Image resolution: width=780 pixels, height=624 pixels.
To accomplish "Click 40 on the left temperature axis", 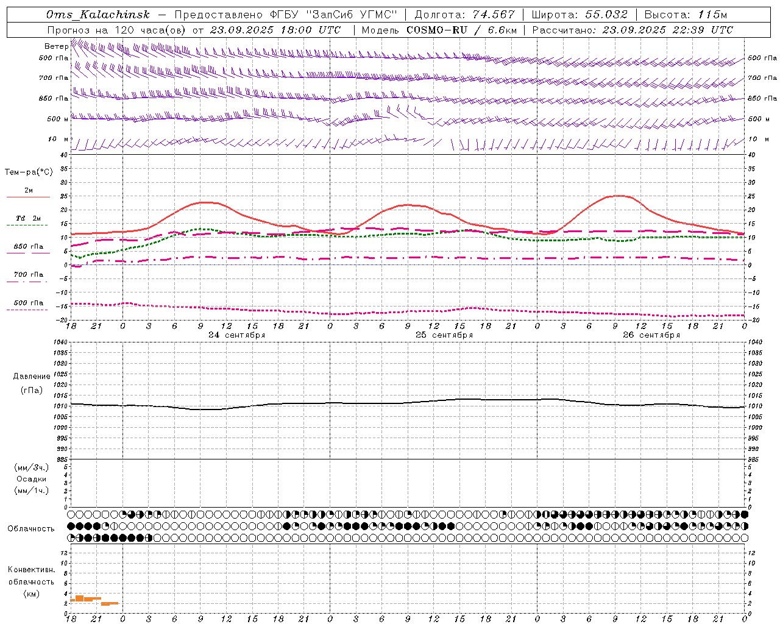I will [x=64, y=155].
